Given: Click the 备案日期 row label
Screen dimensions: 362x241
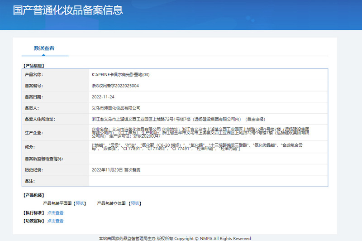Looking at the screenshot, I should [34, 97].
